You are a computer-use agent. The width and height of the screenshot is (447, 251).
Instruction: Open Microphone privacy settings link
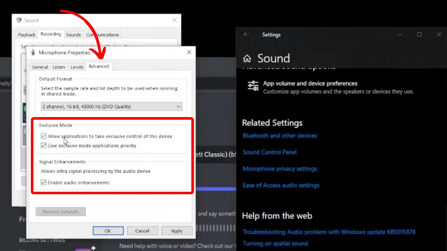coord(280,169)
